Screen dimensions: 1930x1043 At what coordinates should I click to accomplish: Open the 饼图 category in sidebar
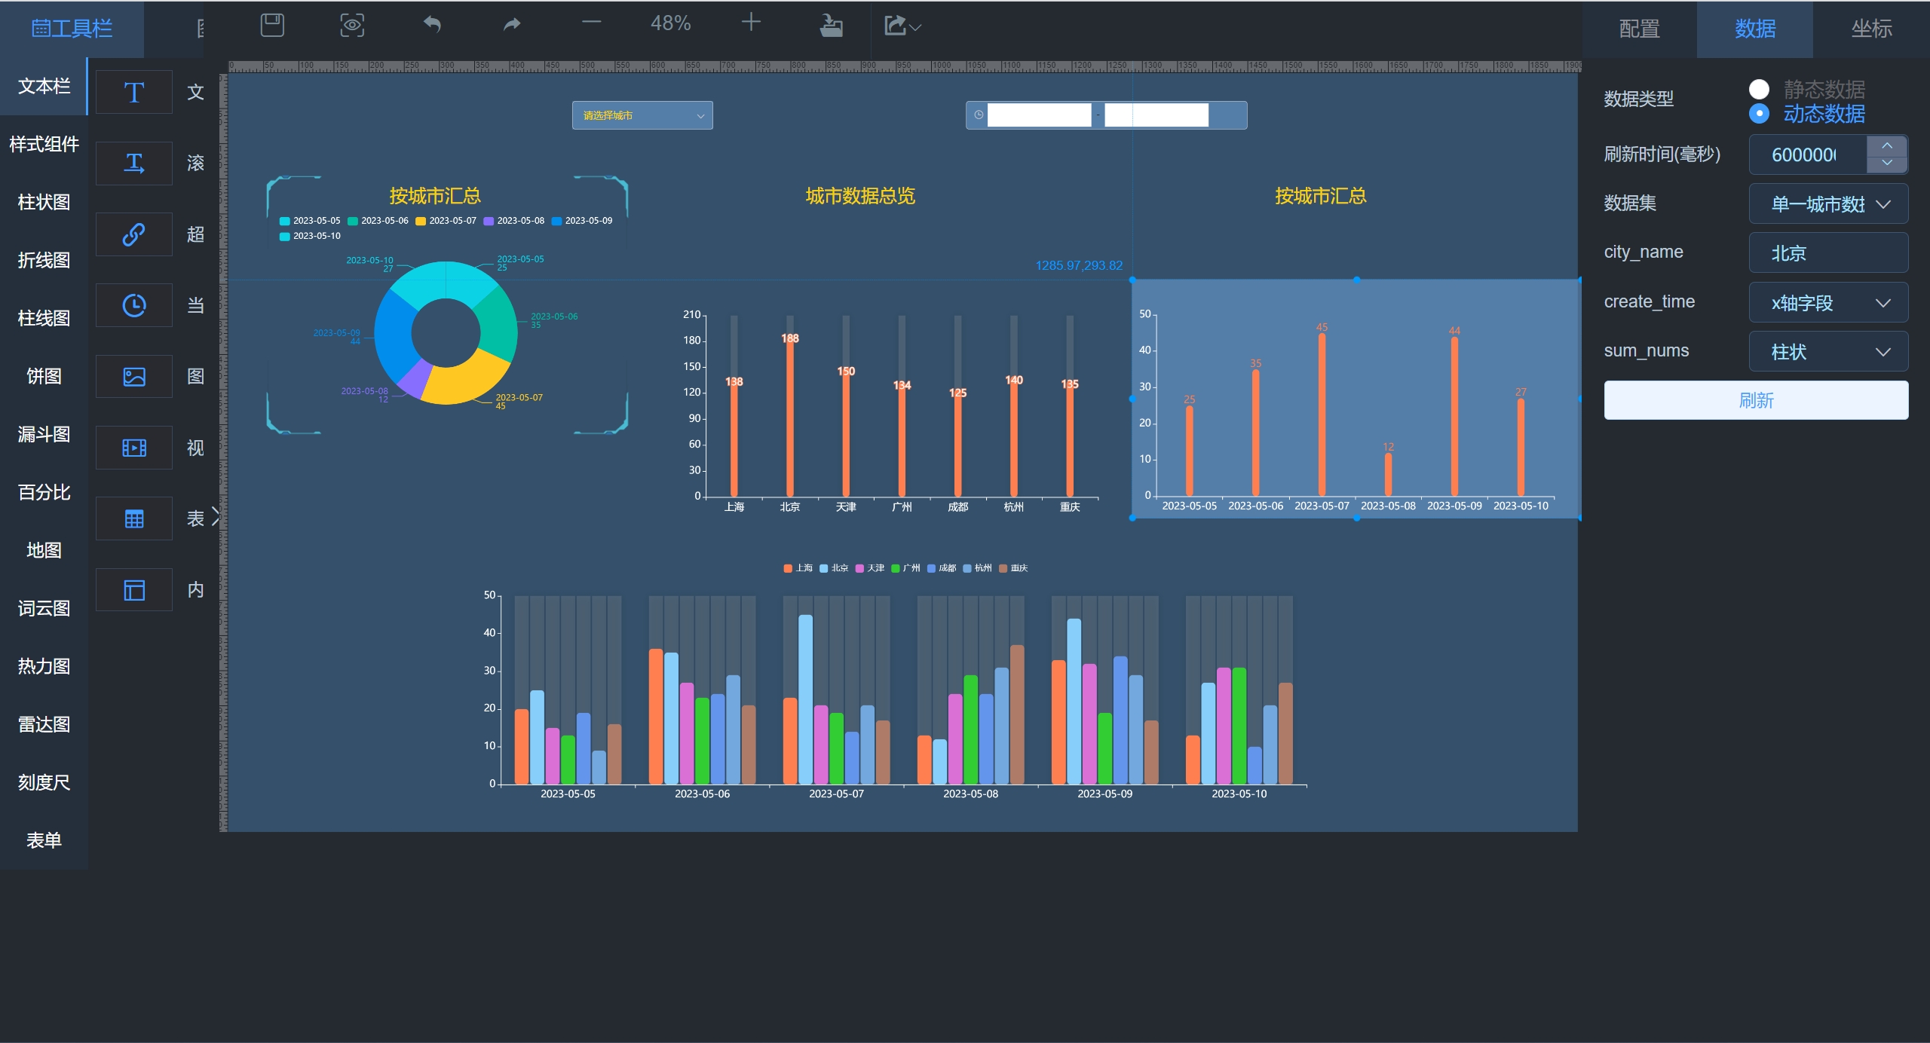[x=44, y=376]
